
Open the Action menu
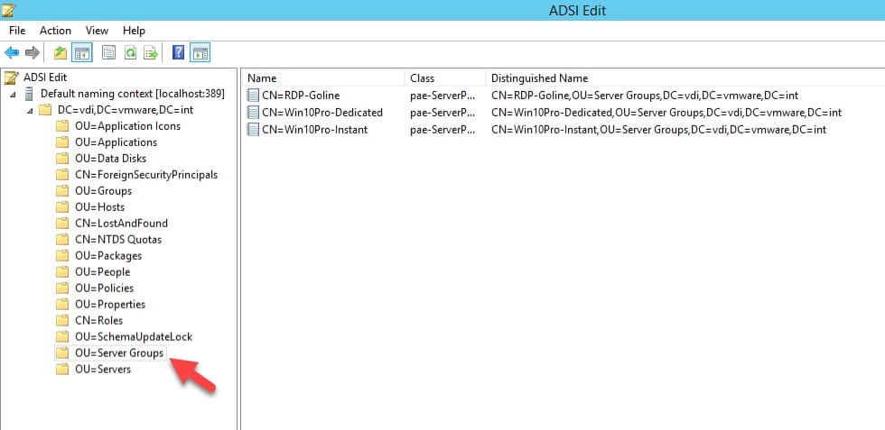(55, 31)
